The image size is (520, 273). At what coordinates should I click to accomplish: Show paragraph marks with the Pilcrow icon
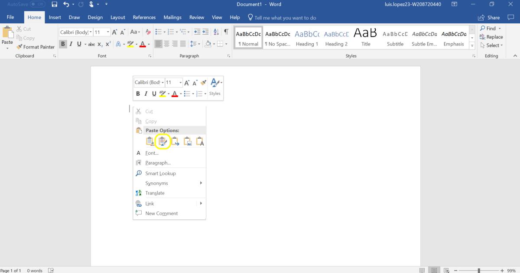225,32
